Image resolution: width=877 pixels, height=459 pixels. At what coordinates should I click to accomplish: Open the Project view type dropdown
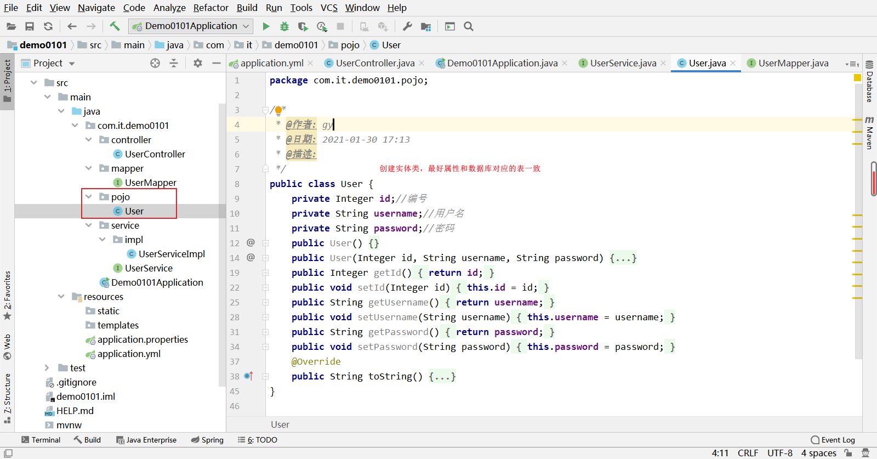pyautogui.click(x=72, y=64)
